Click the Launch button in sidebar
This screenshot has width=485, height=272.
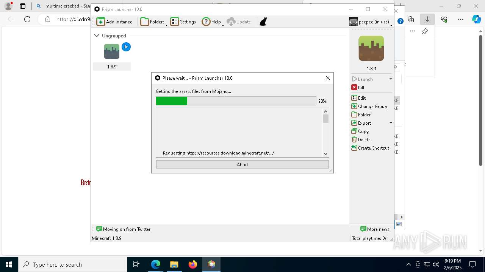(x=363, y=79)
